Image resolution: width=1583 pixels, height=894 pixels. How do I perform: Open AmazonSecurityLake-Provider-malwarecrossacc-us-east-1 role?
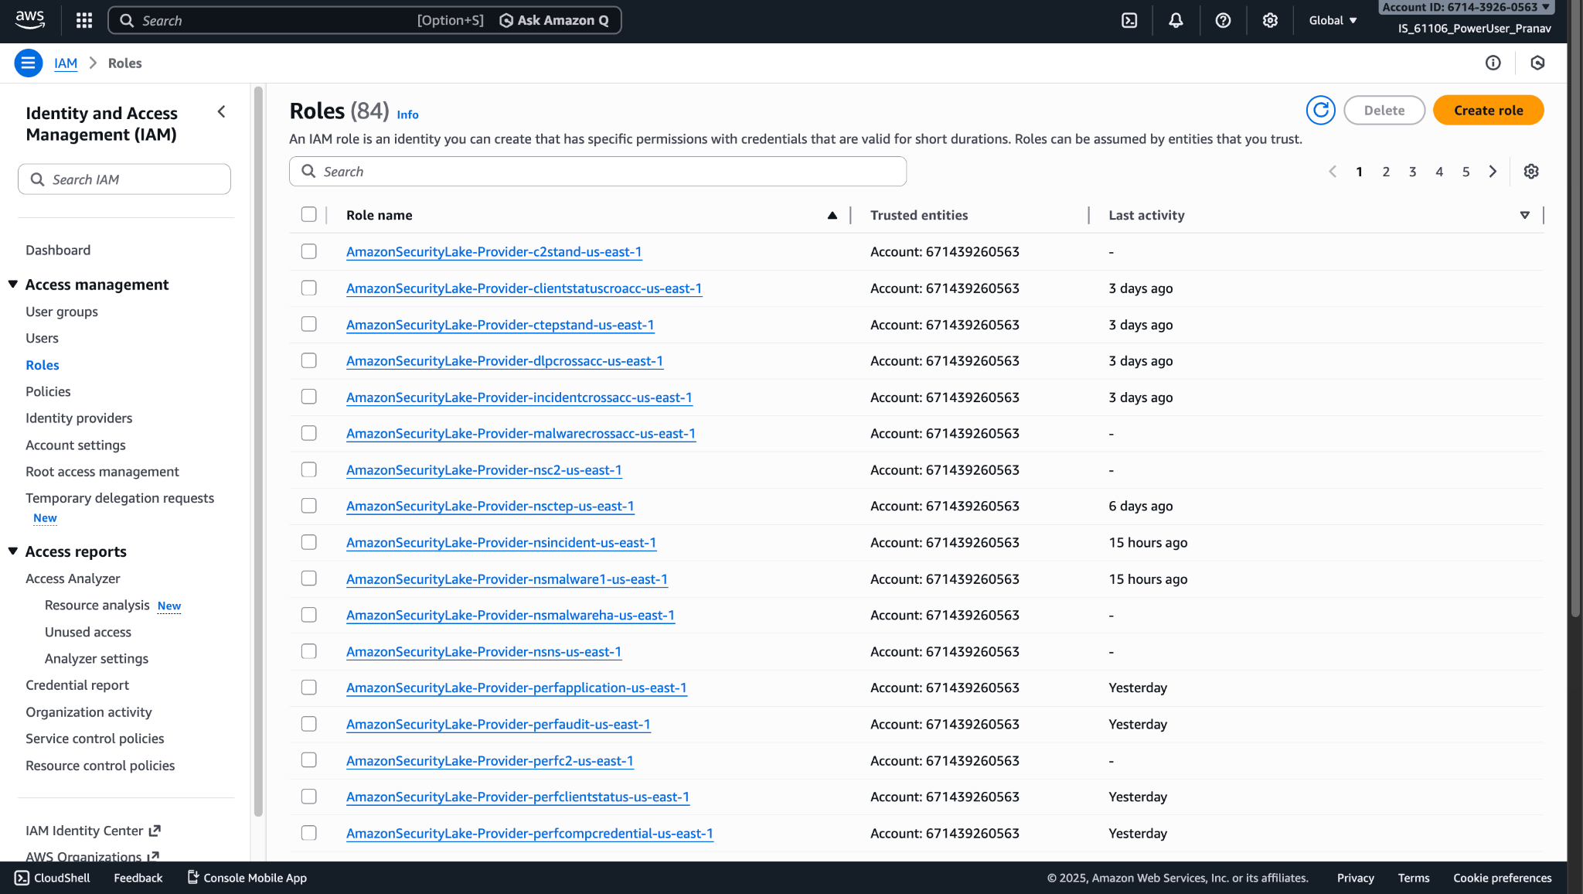521,434
